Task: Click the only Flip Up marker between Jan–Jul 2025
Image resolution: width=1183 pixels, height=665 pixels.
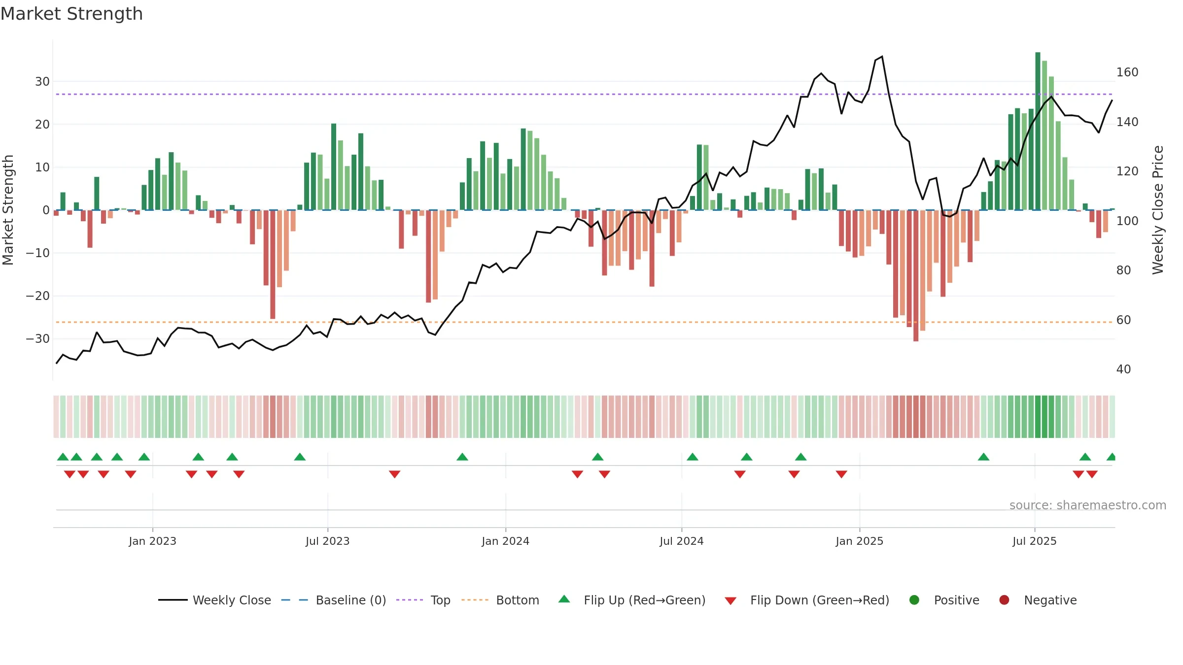Action: click(x=984, y=457)
